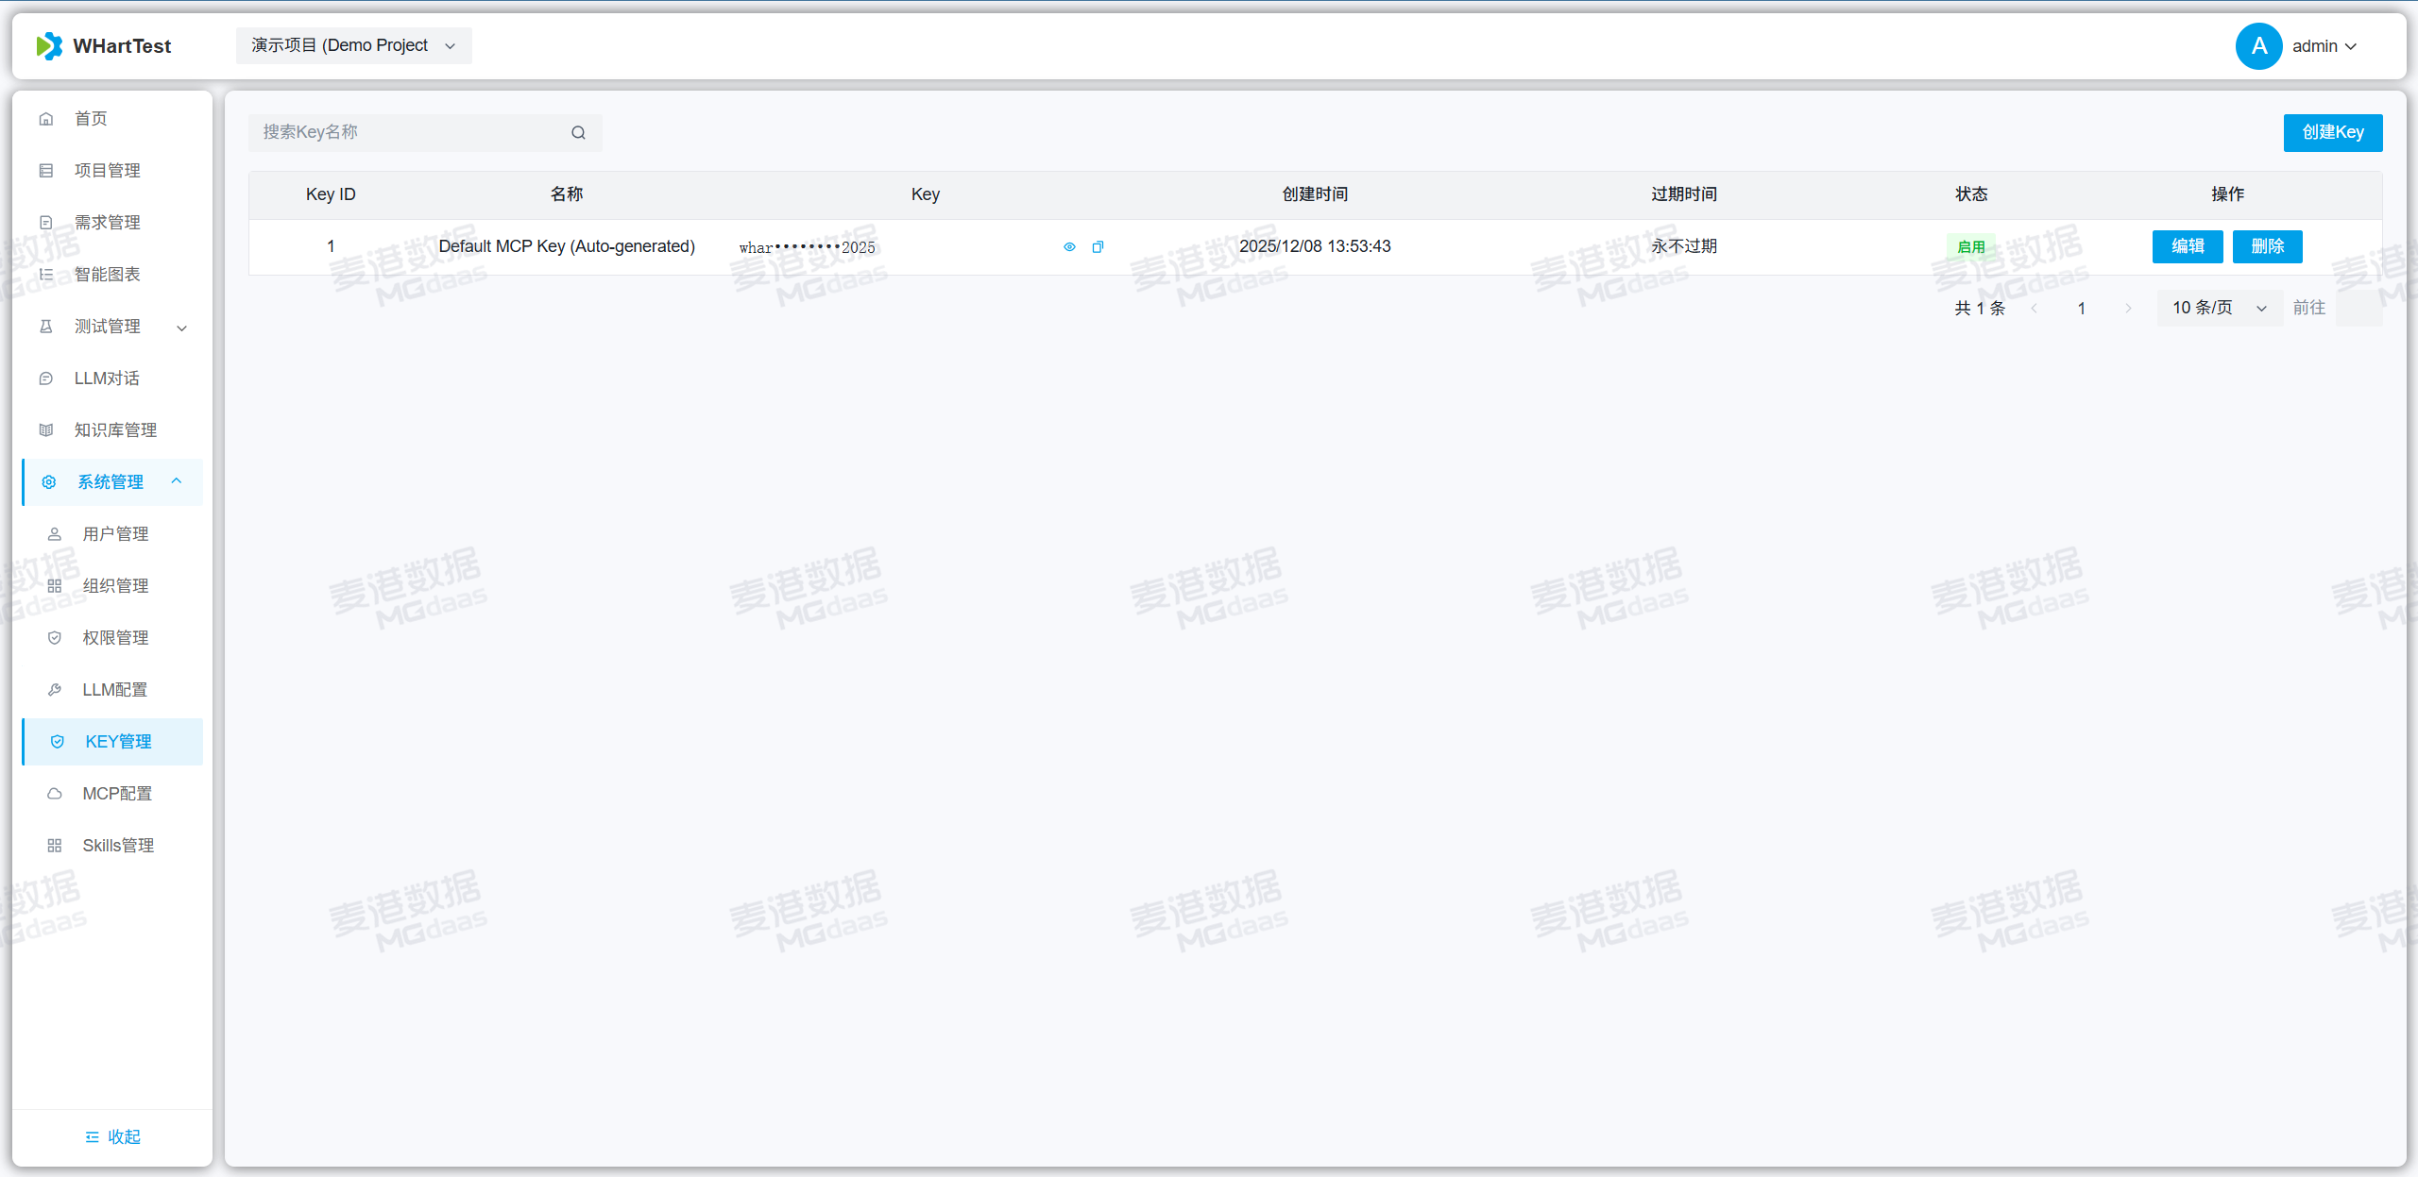Collapse the sidebar using 收起
Screen dimensions: 2418x1177
pyautogui.click(x=112, y=1136)
